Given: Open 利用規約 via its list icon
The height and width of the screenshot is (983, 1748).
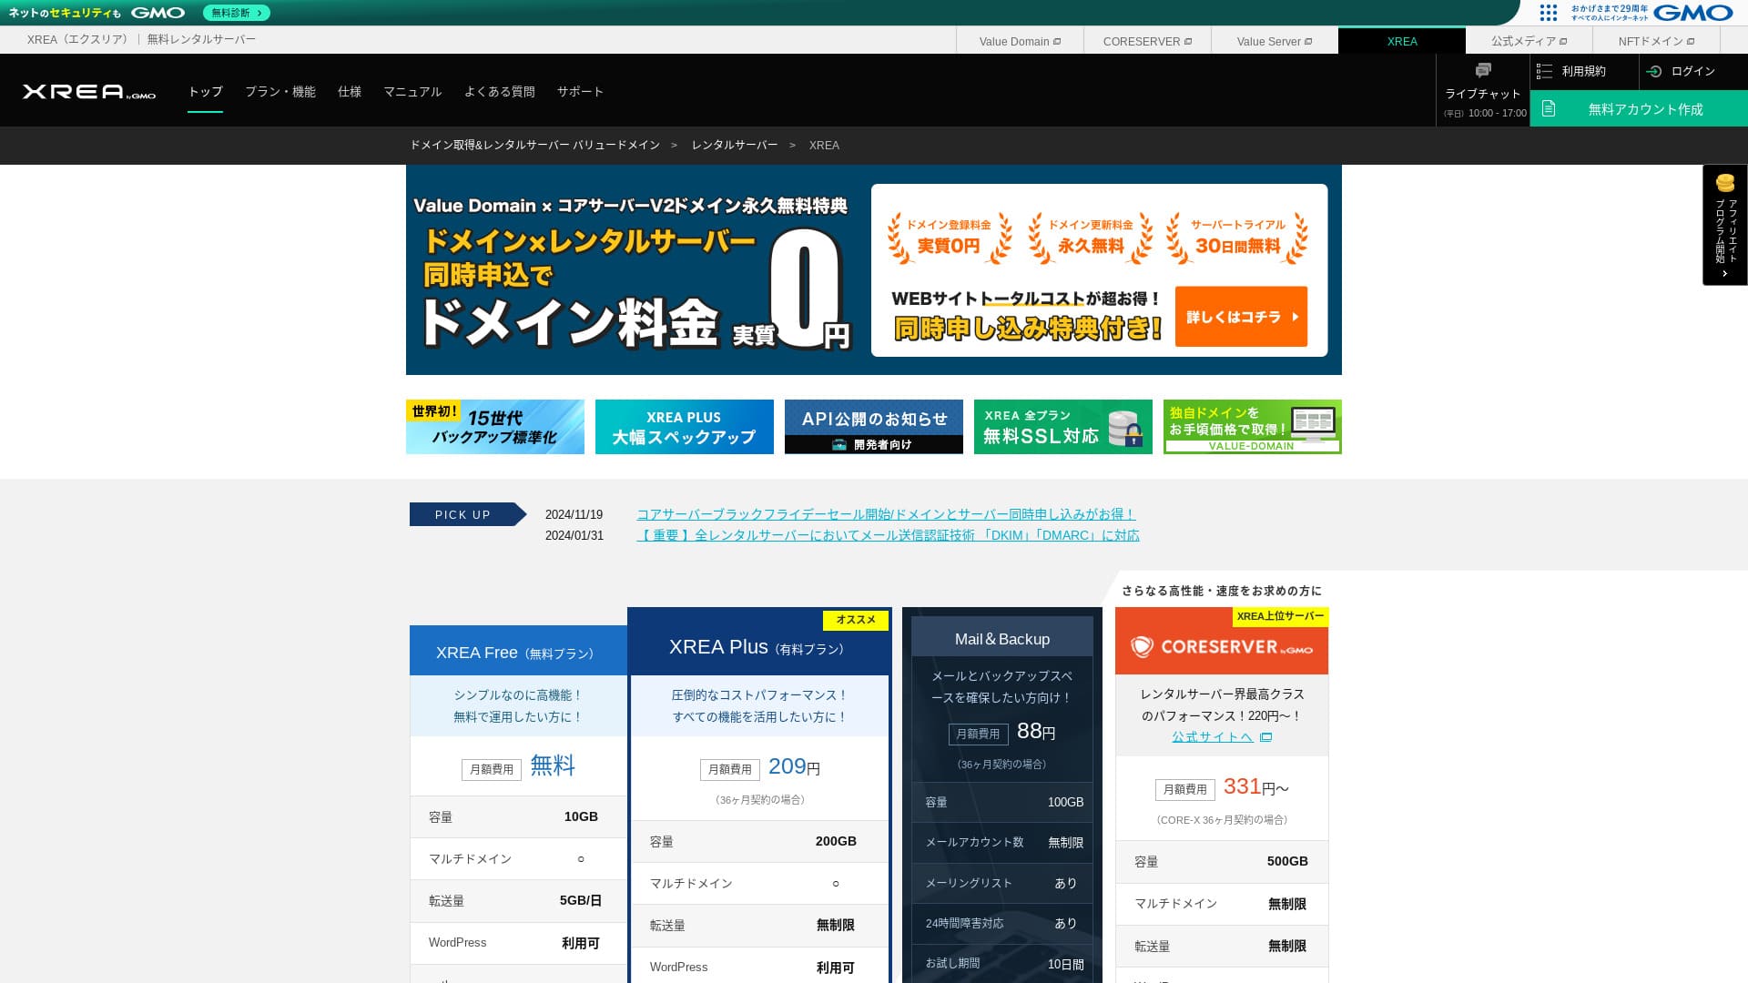Looking at the screenshot, I should (1545, 71).
